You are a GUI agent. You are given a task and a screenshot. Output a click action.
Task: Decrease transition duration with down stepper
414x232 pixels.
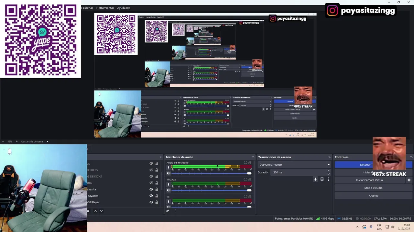coord(329,174)
